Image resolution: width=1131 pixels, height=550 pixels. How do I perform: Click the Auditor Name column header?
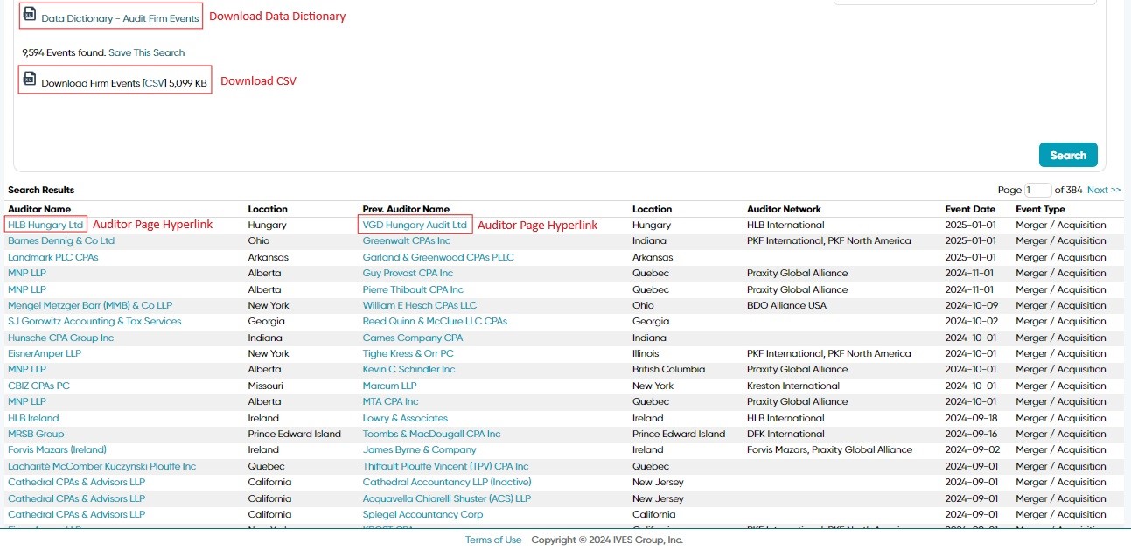(39, 209)
